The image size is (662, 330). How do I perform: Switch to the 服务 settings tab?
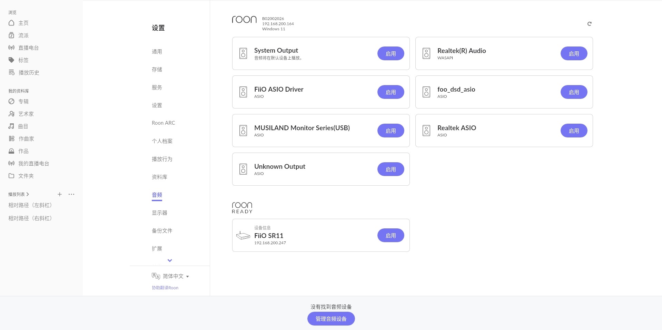click(157, 87)
